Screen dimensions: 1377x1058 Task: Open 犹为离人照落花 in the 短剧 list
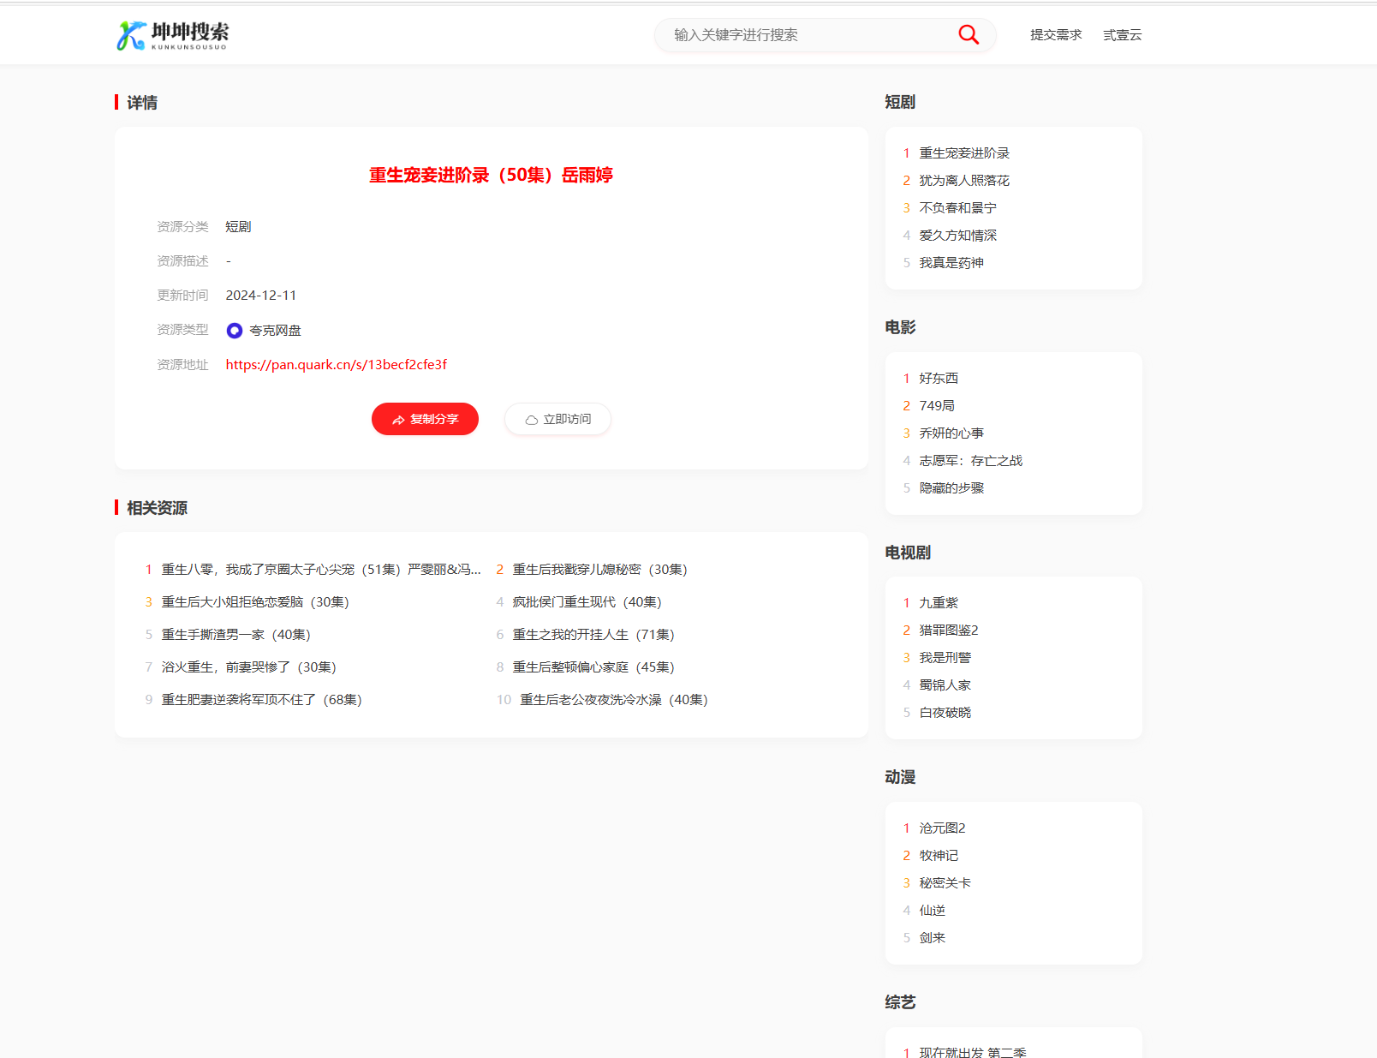pyautogui.click(x=964, y=181)
